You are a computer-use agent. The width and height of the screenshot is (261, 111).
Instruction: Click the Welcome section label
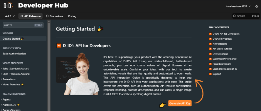[8, 33]
